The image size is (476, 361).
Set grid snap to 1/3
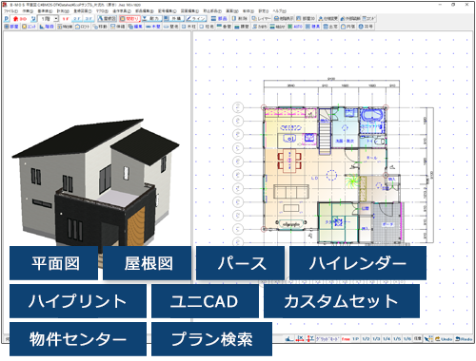click(376, 339)
